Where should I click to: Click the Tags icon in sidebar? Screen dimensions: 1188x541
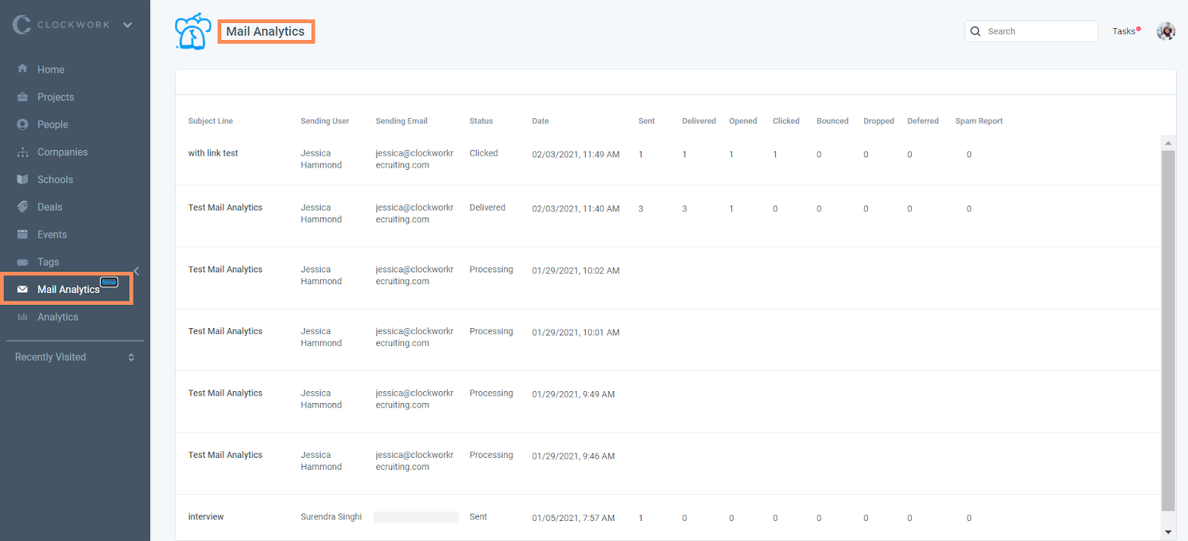pos(22,262)
